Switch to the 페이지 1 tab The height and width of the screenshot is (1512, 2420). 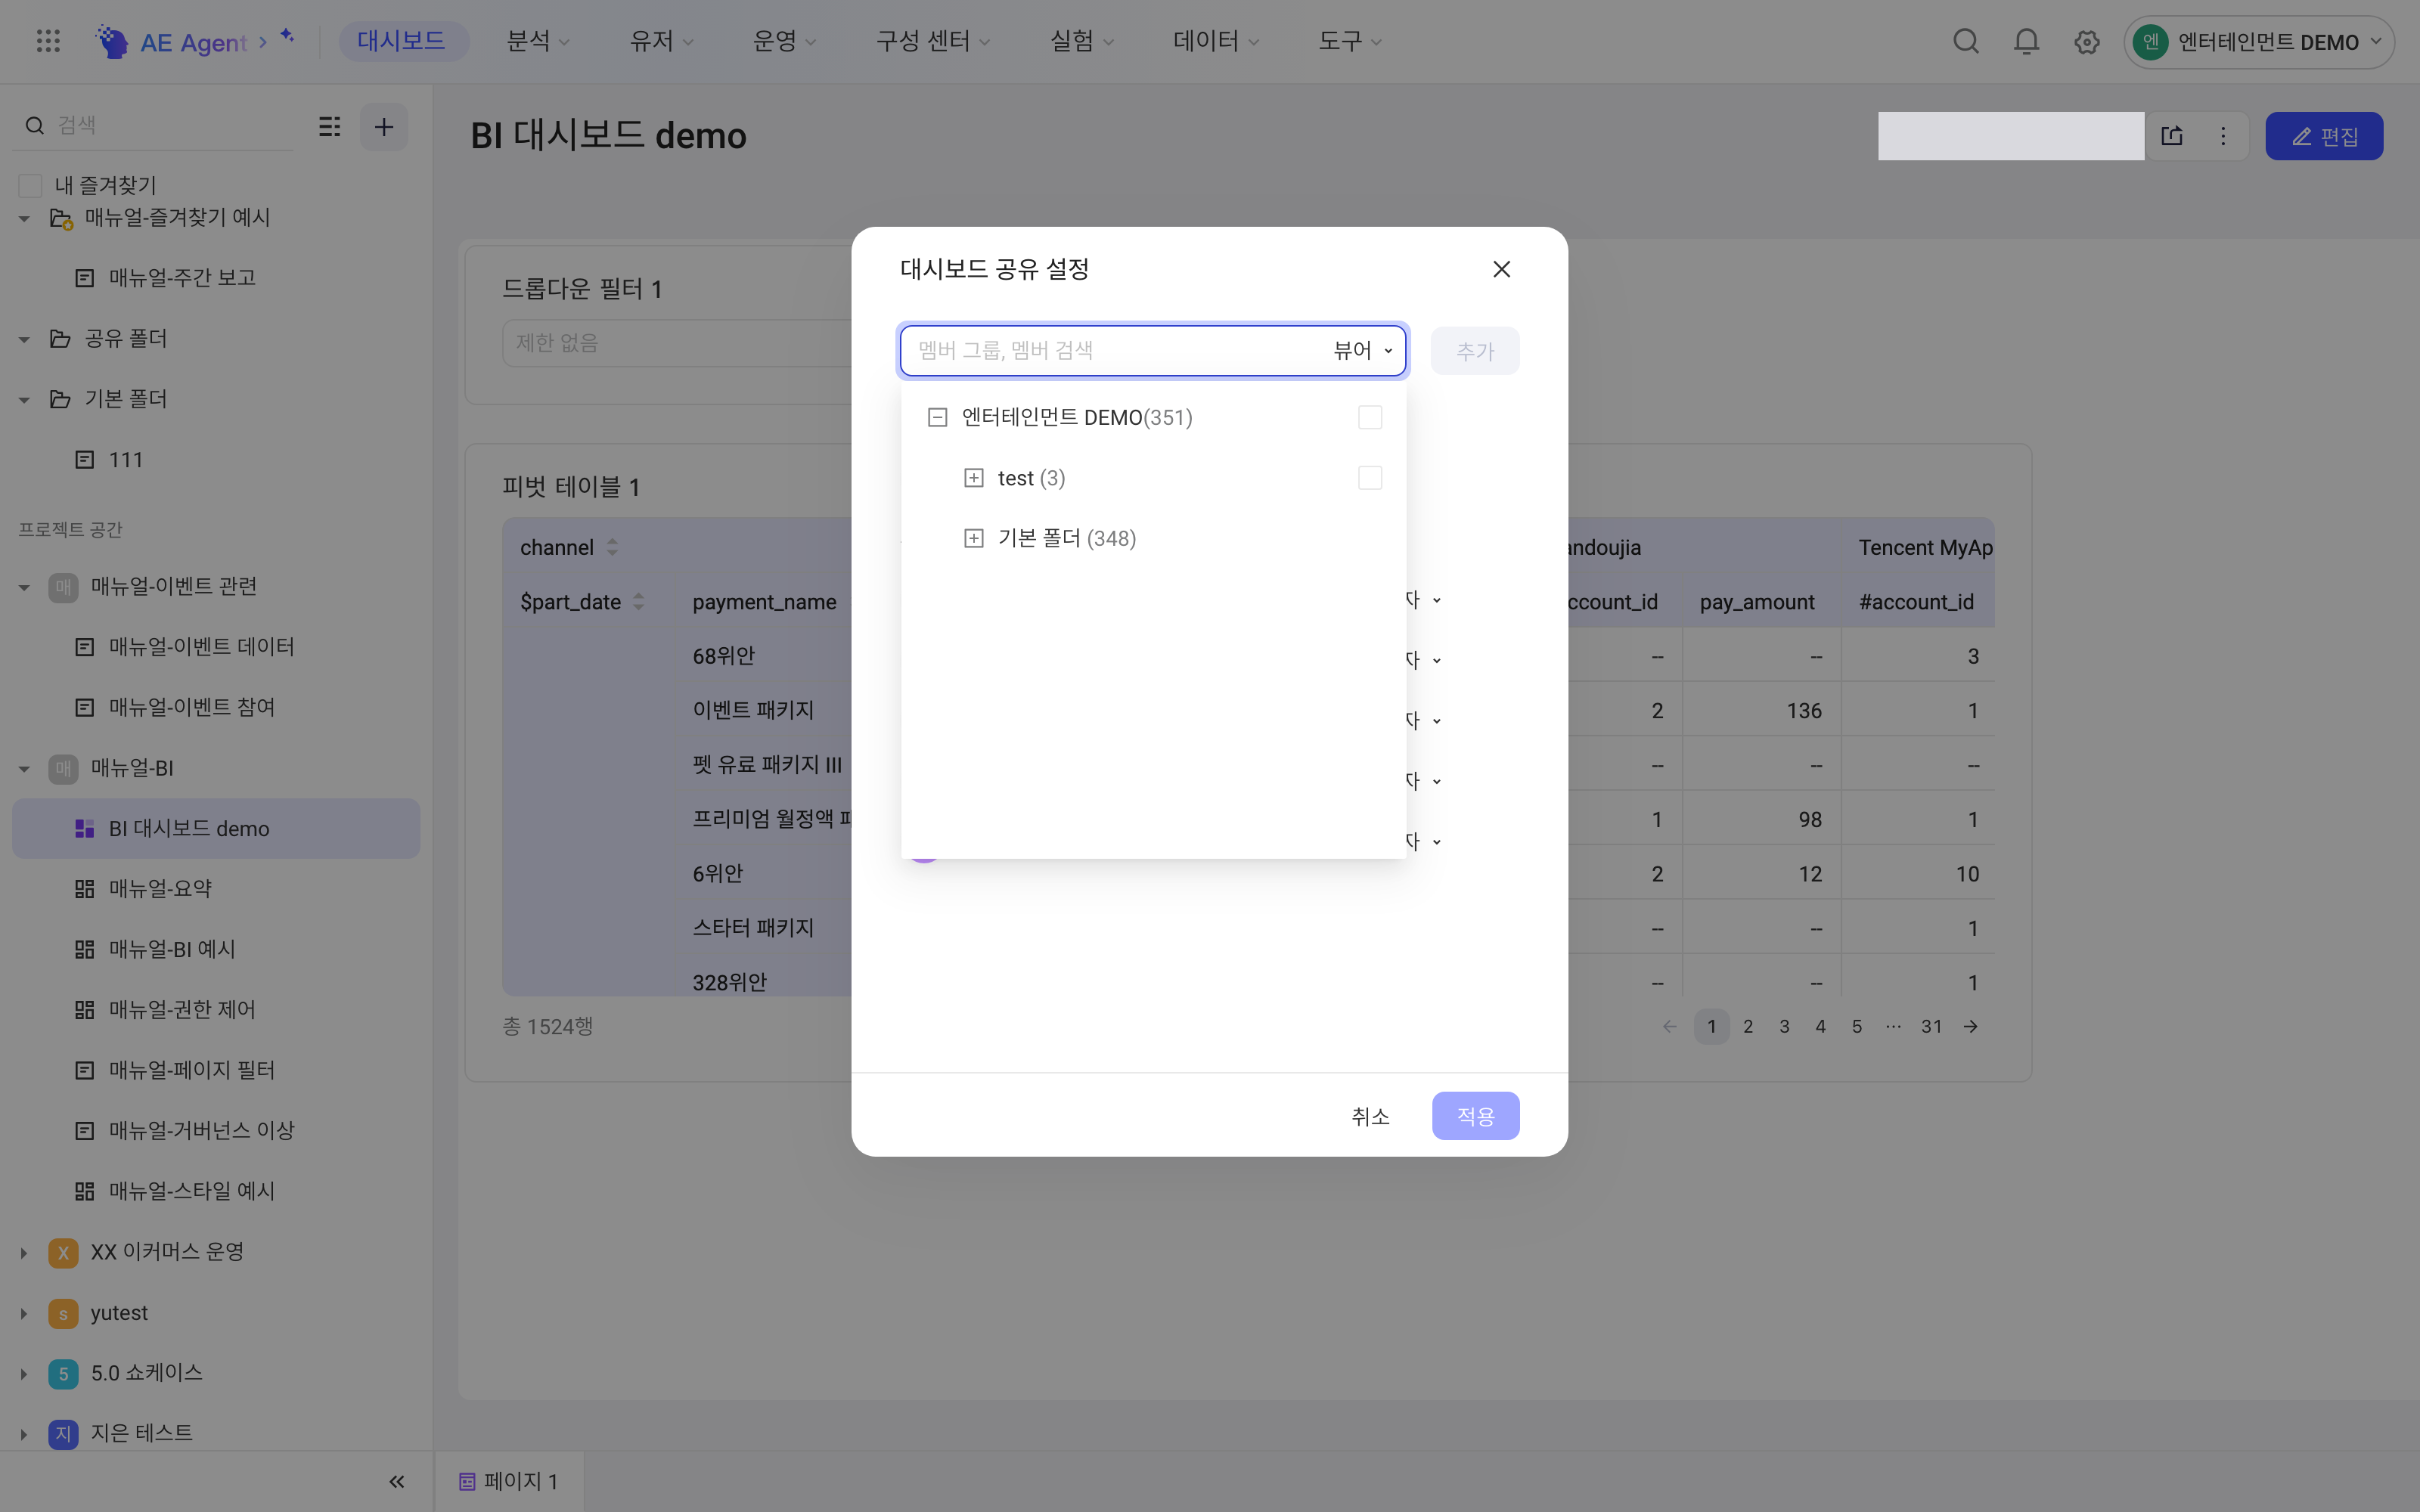point(508,1481)
